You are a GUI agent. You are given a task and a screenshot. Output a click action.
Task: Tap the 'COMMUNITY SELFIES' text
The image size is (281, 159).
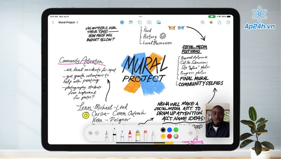click(x=201, y=84)
